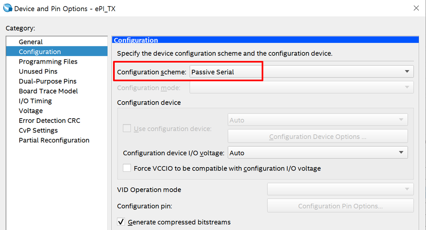Select Partial Reconfiguration category
Viewport: 426px width, 230px height.
click(54, 140)
